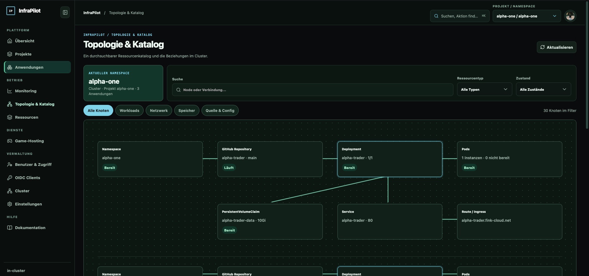Click the Projekte layers icon
Viewport: 589px width, 276px height.
[x=10, y=54]
